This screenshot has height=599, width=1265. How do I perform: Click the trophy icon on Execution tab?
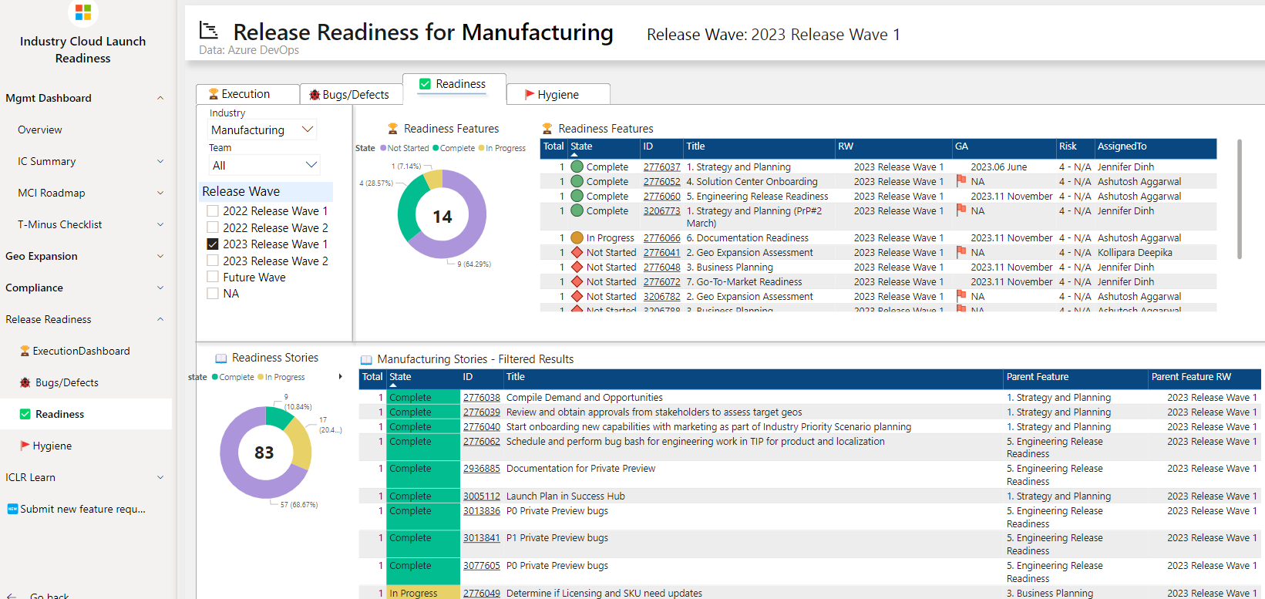(214, 94)
